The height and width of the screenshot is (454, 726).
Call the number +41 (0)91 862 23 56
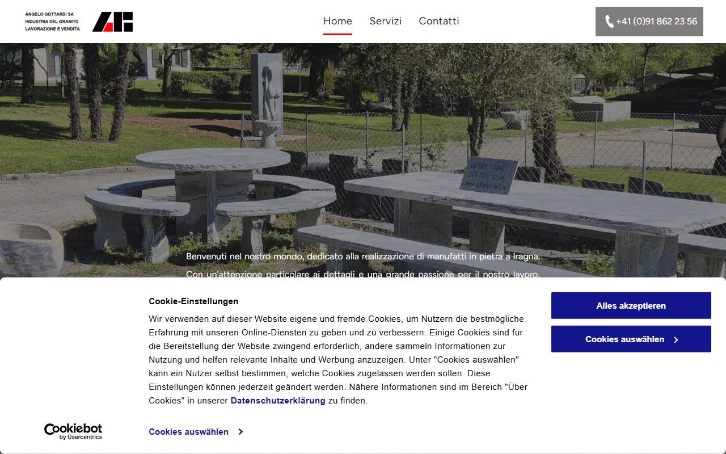(649, 22)
